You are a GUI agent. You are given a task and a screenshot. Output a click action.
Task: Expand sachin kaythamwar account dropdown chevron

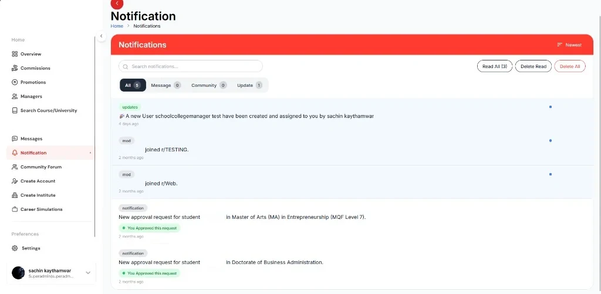[x=88, y=273]
